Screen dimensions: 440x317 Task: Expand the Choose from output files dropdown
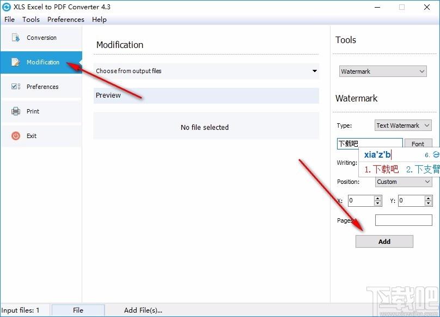(x=206, y=71)
